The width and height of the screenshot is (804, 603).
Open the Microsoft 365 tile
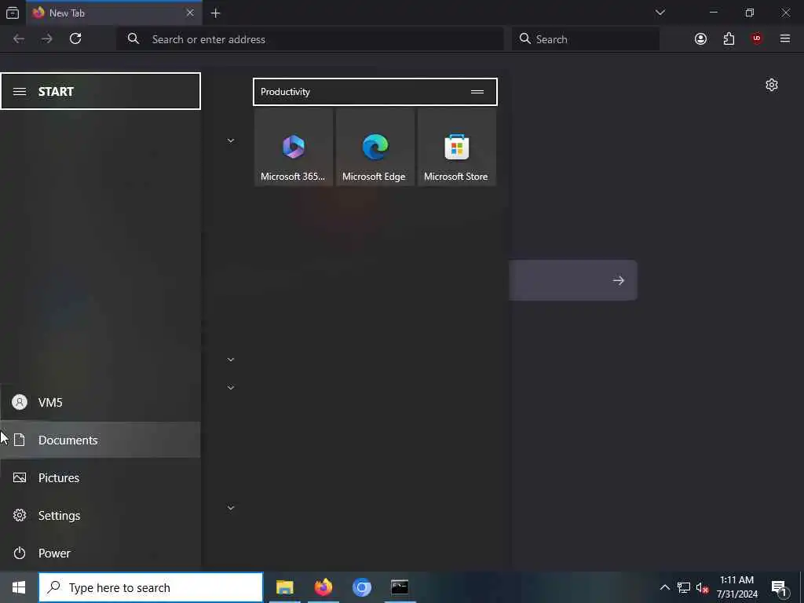[x=294, y=147]
